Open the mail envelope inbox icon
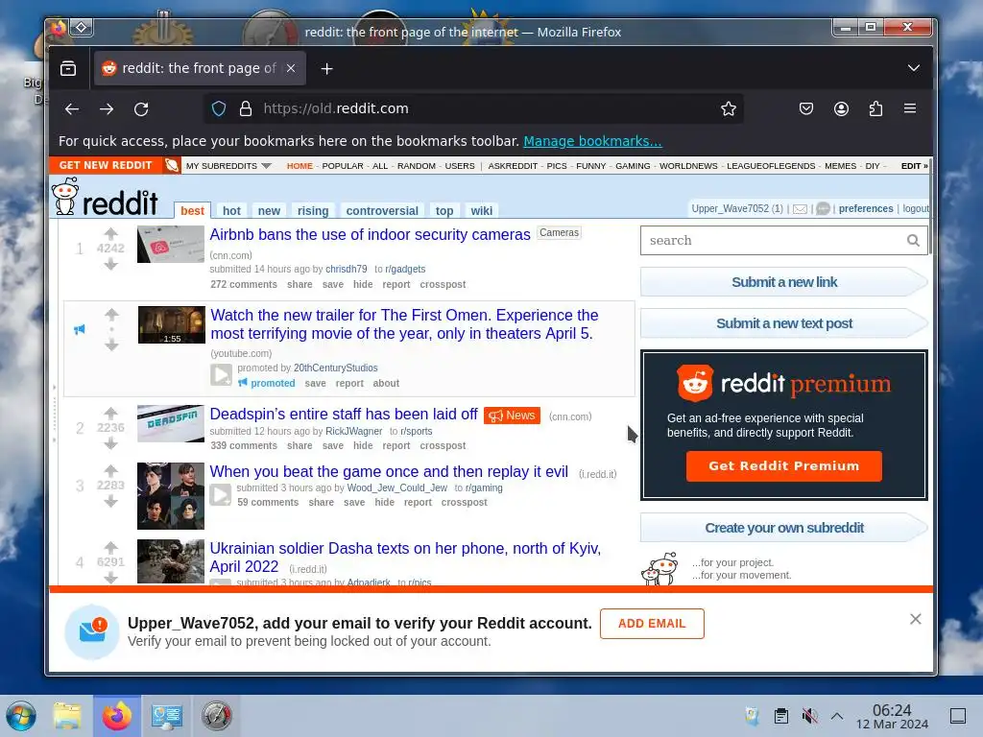The image size is (983, 737). pyautogui.click(x=800, y=208)
